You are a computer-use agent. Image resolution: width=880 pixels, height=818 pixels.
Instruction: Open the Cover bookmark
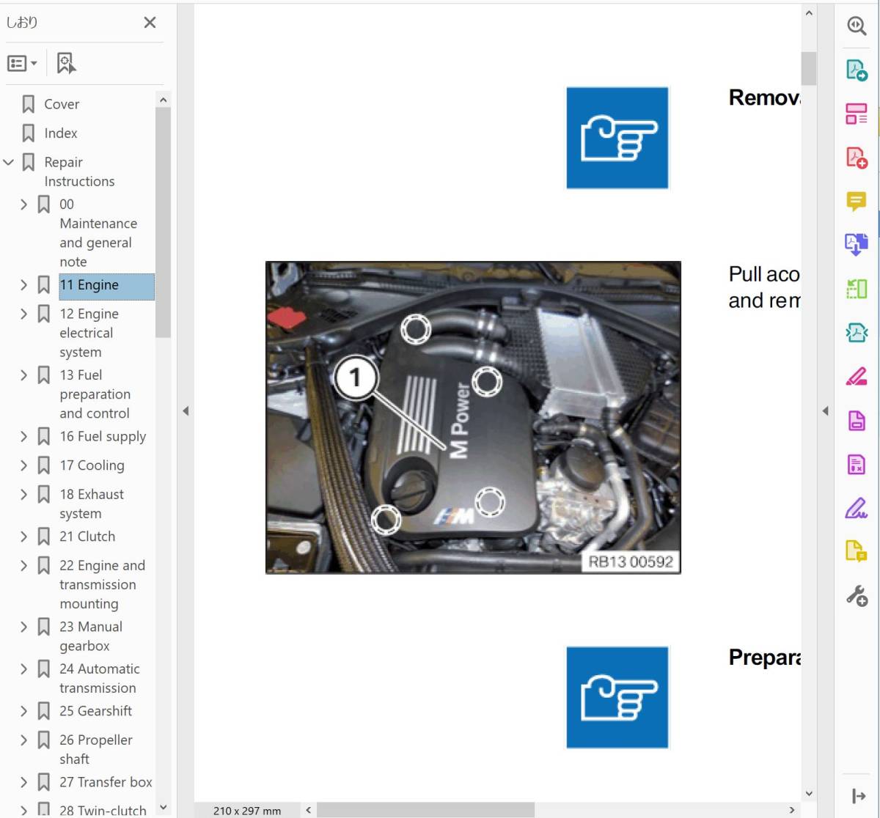(62, 104)
